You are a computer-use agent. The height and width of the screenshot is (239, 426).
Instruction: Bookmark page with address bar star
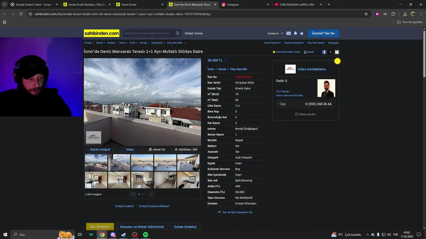[366, 14]
